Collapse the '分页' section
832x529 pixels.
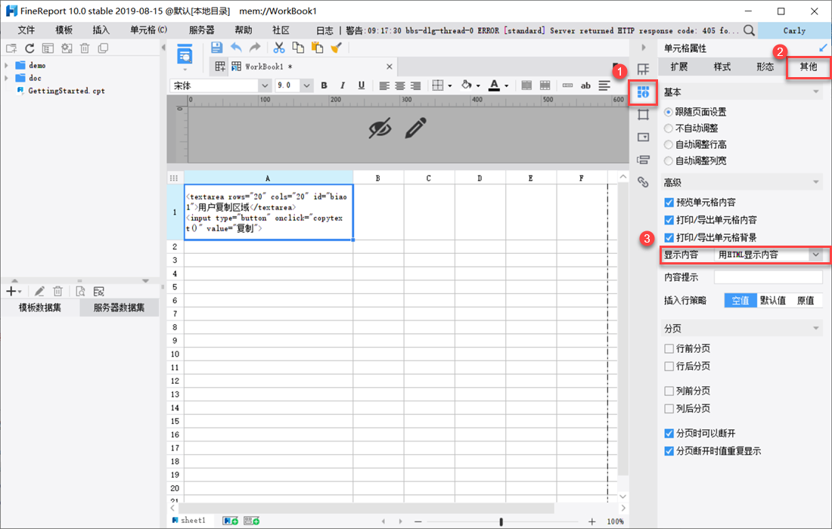click(x=815, y=329)
